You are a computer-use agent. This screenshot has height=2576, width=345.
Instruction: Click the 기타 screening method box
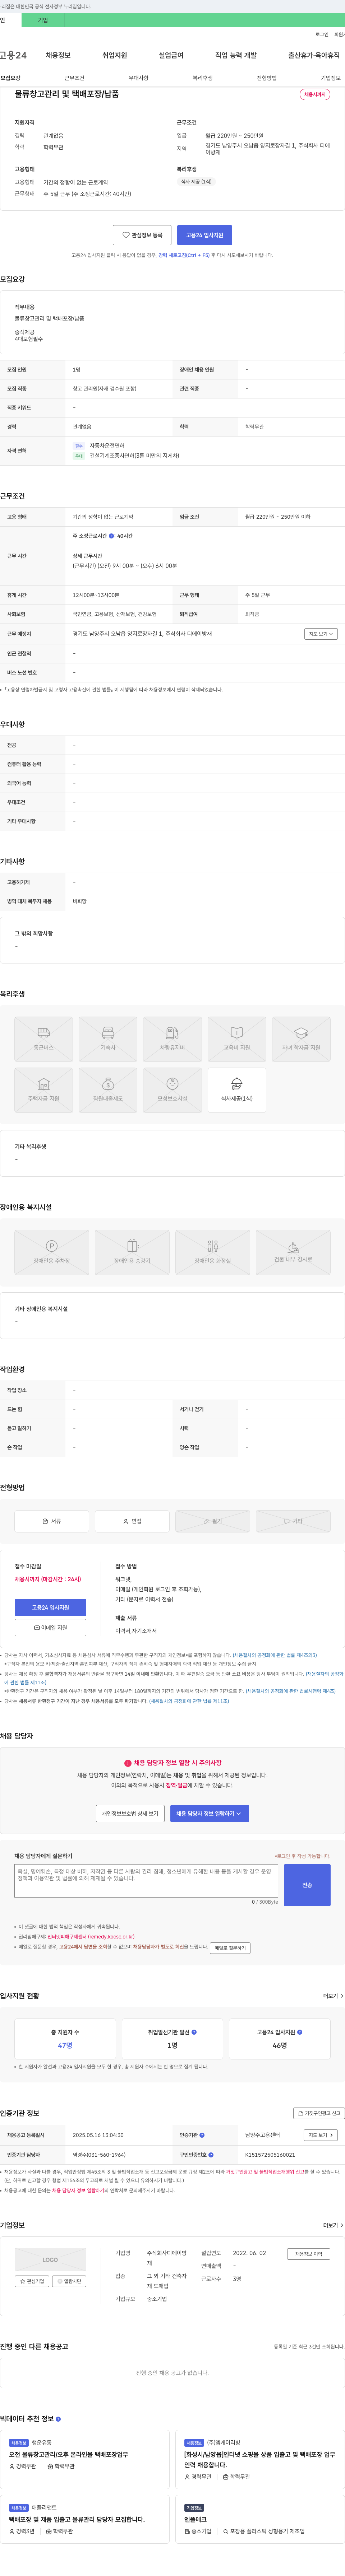click(293, 1521)
